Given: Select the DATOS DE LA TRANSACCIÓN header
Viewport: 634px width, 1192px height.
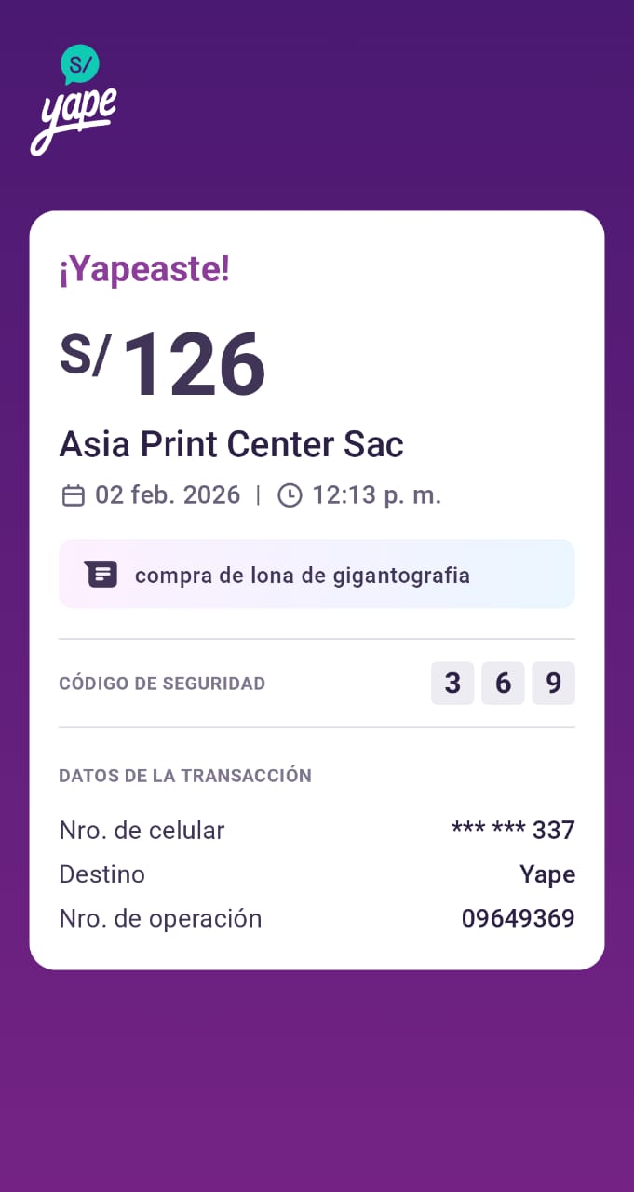Looking at the screenshot, I should click(184, 776).
